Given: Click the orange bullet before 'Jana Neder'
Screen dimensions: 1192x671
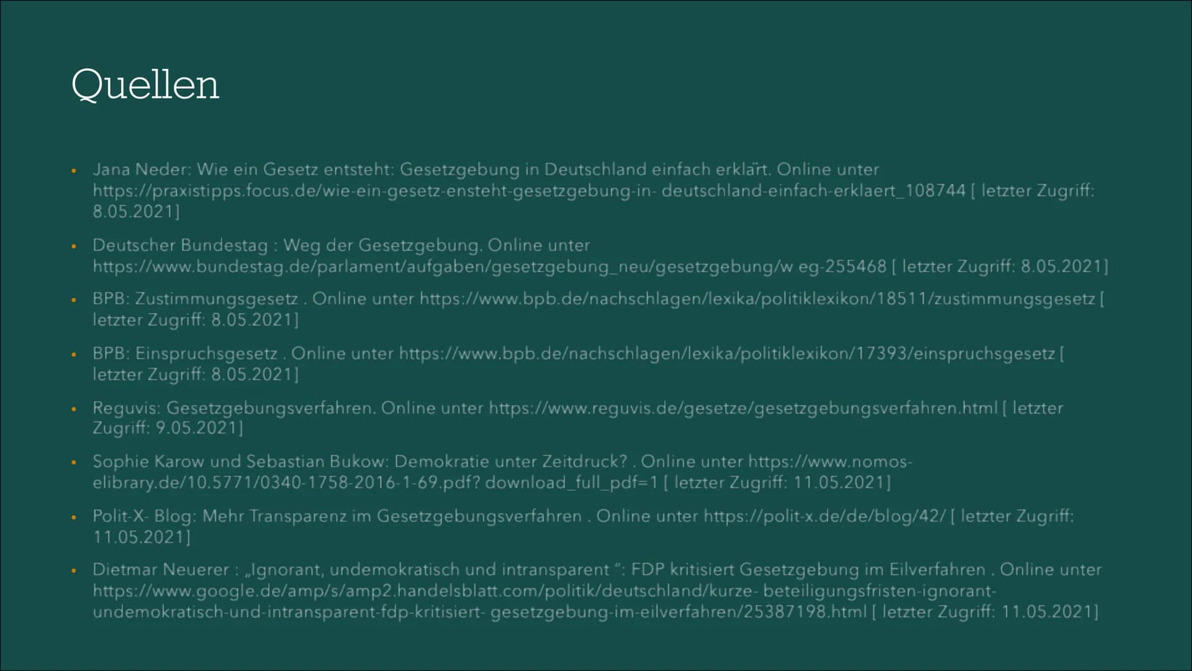Looking at the screenshot, I should (73, 170).
